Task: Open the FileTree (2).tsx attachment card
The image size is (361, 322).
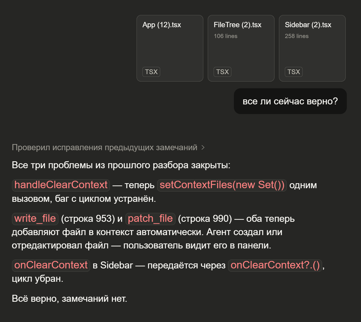Action: (x=241, y=48)
